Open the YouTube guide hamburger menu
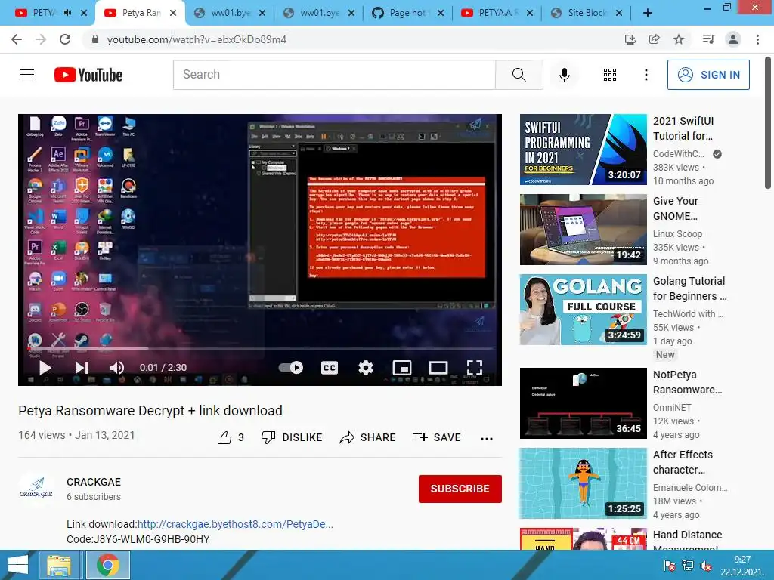The width and height of the screenshot is (774, 580). 27,75
